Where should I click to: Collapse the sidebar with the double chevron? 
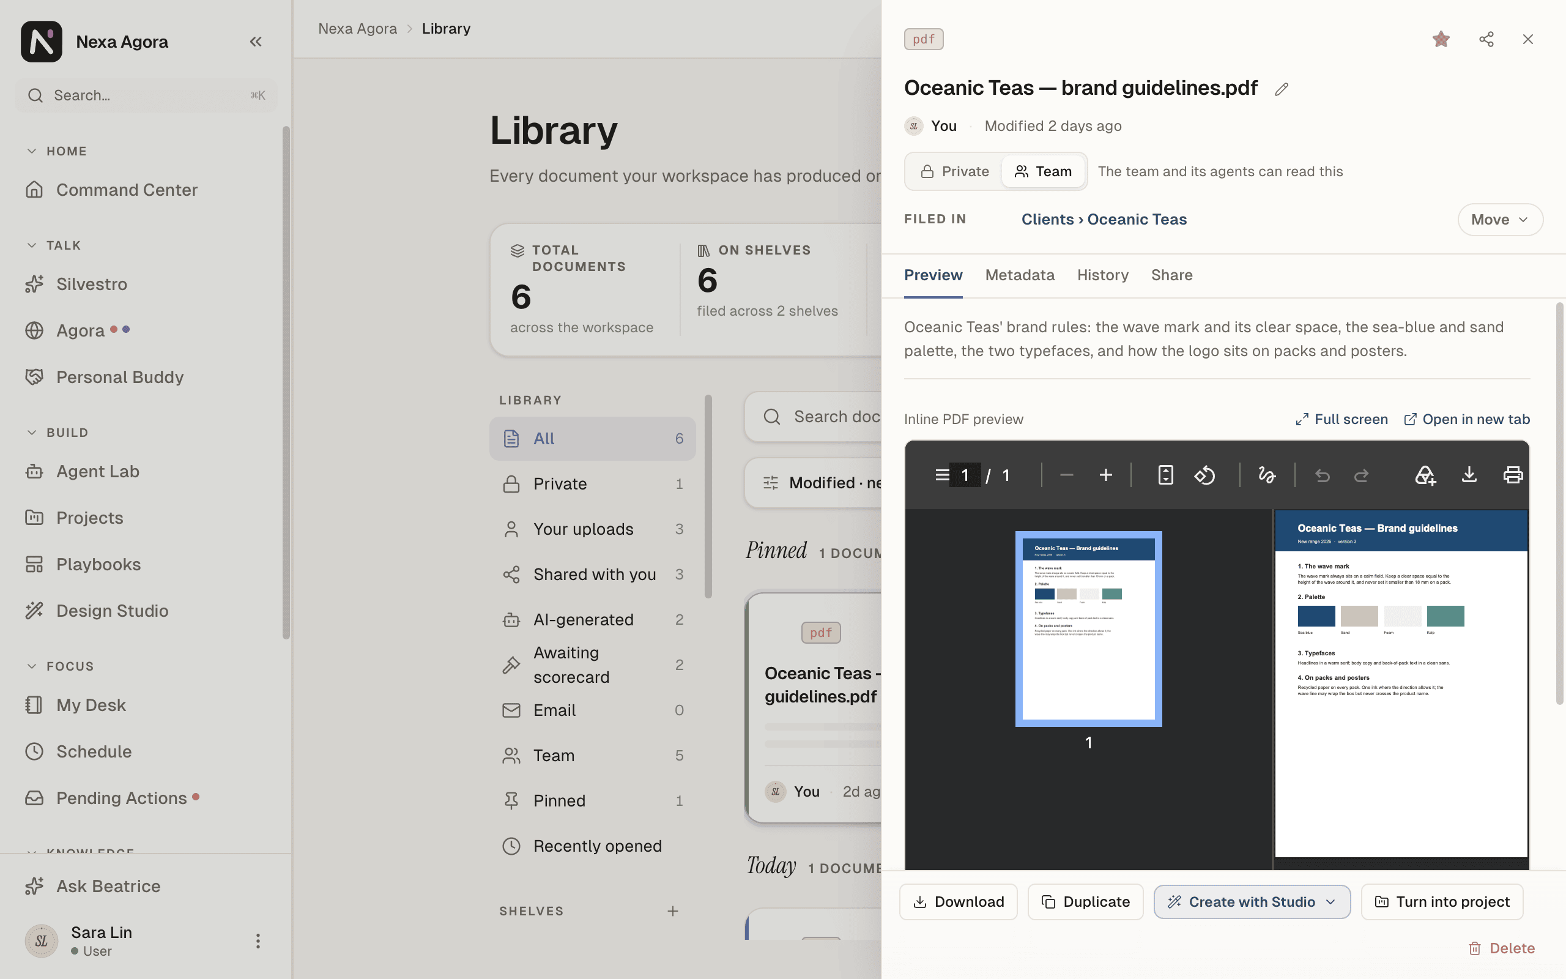256,42
